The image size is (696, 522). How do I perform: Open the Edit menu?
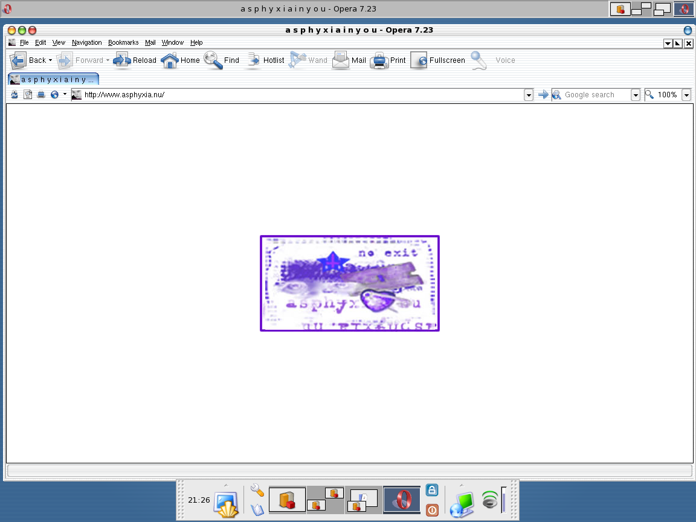(x=40, y=43)
